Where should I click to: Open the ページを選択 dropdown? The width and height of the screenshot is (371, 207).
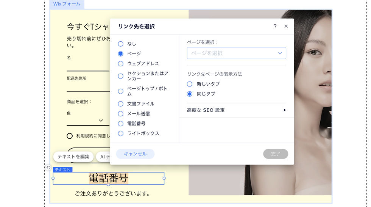pyautogui.click(x=236, y=53)
